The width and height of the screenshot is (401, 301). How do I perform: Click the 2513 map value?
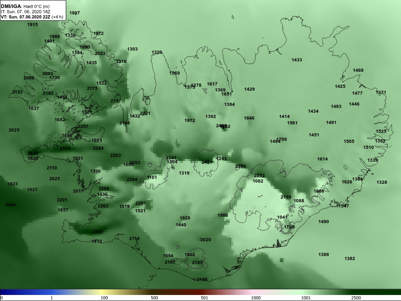(65, 148)
